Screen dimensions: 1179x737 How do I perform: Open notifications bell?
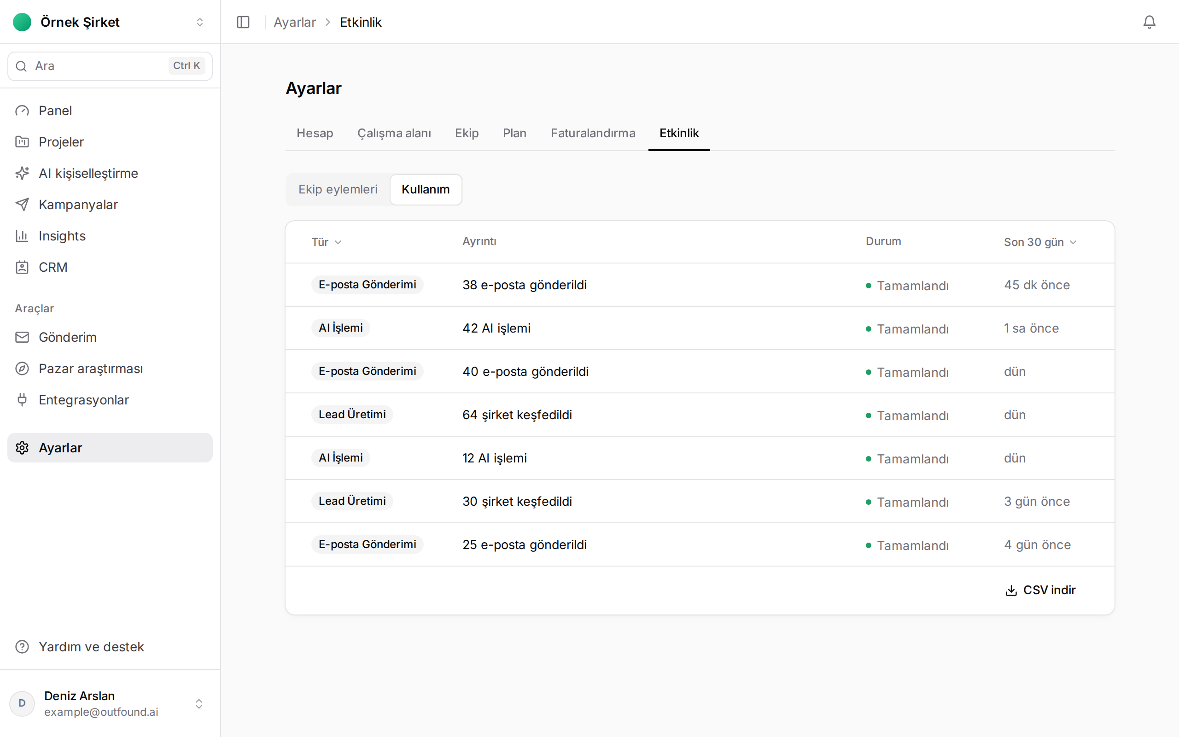pyautogui.click(x=1149, y=22)
